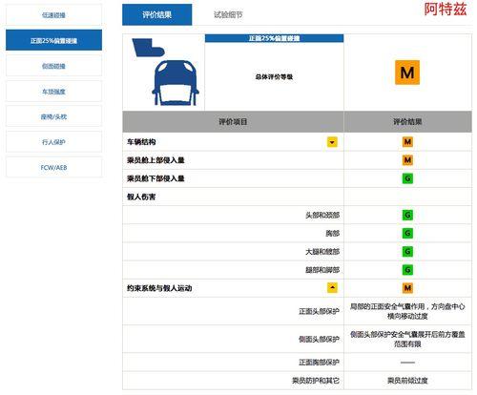Viewport: 477px width, 395px height.
Task: Select the 评价结果 tab
Action: [157, 14]
